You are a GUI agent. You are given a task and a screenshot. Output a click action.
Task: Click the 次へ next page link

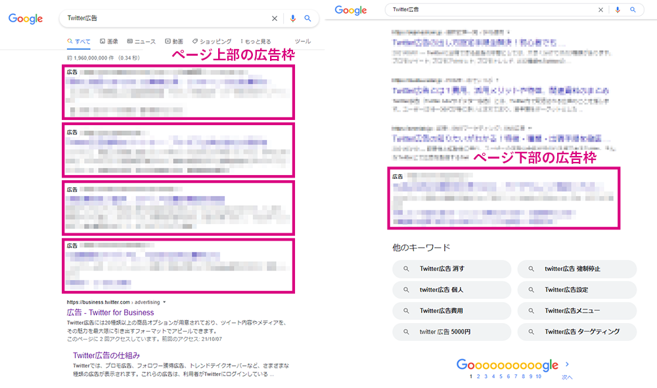[567, 377]
